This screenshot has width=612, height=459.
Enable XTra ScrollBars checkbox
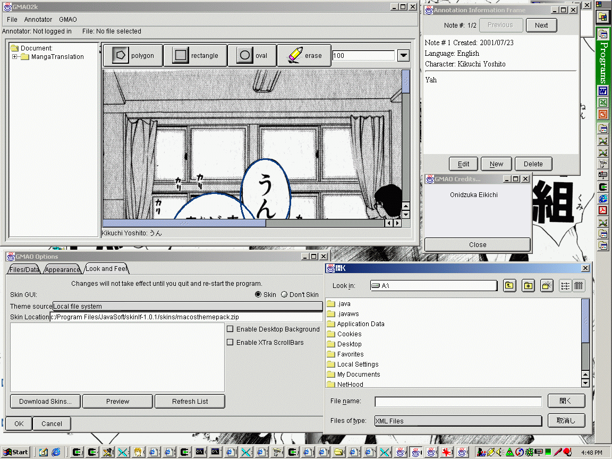pyautogui.click(x=230, y=342)
